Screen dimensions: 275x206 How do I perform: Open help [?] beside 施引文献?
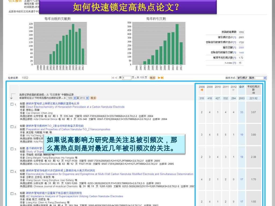[x=234, y=47]
